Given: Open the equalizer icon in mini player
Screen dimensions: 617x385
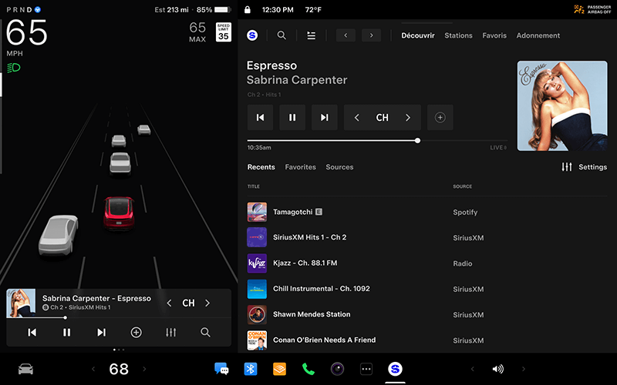Looking at the screenshot, I should (171, 333).
